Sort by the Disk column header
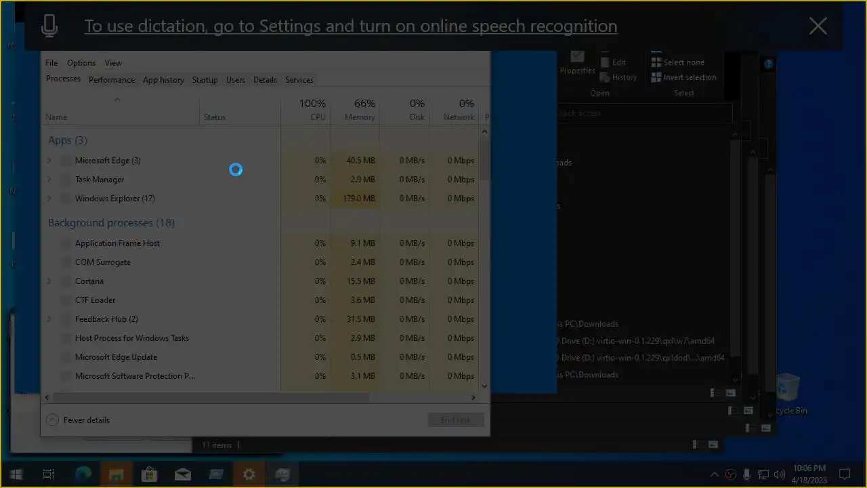Screen dimensions: 867x488 coord(404,110)
